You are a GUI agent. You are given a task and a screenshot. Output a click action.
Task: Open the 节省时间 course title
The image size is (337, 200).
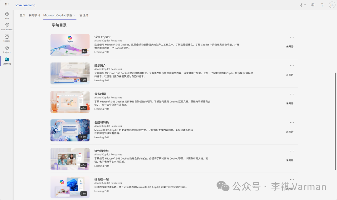[100, 94]
